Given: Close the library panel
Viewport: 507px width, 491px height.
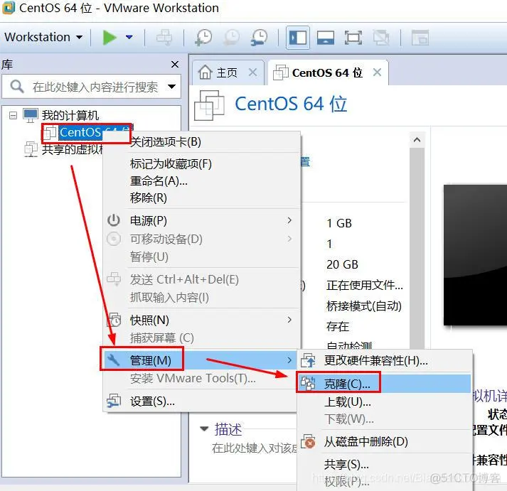Looking at the screenshot, I should 175,65.
